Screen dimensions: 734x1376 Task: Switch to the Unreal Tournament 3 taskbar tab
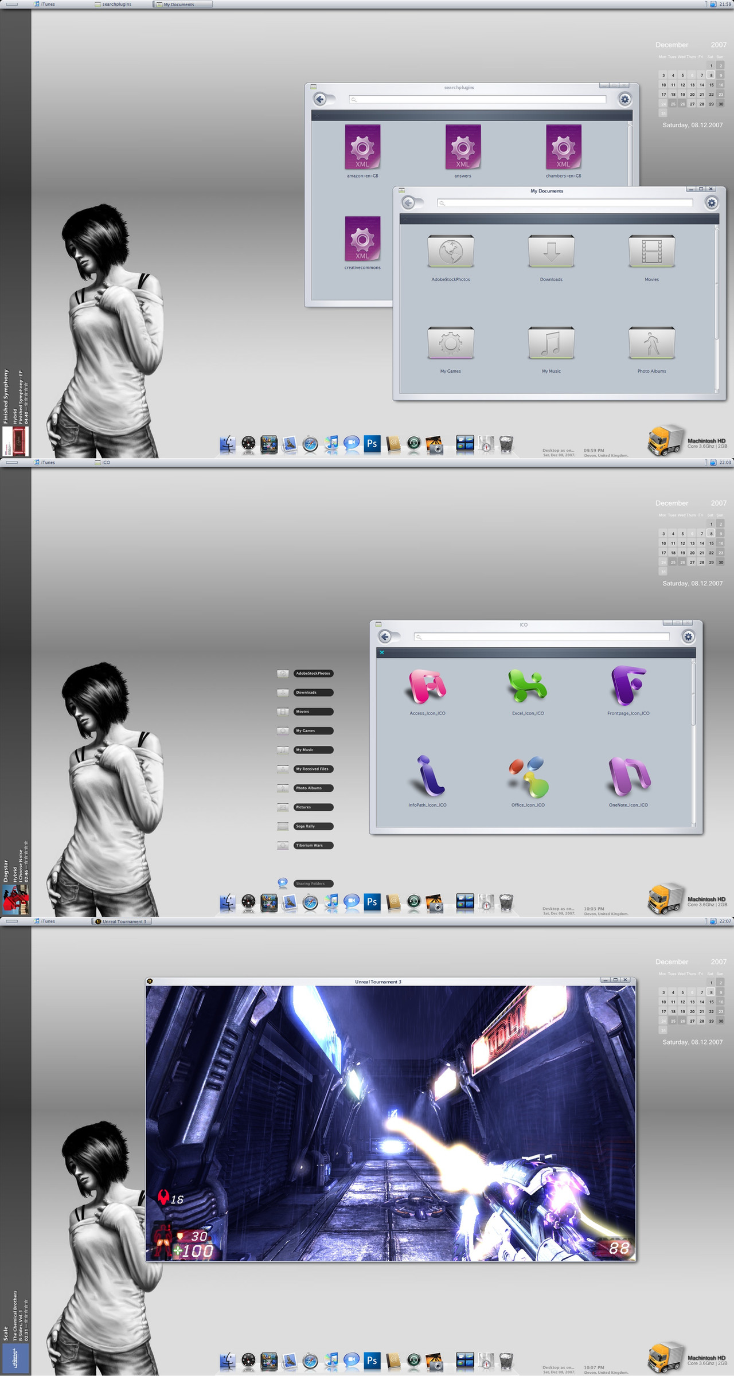point(122,921)
